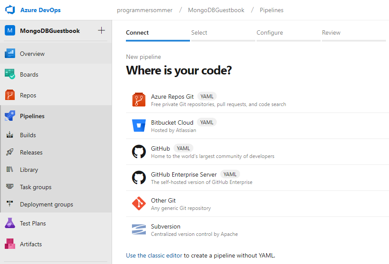Go to the Configure step tab
The image size is (389, 264).
coord(270,33)
